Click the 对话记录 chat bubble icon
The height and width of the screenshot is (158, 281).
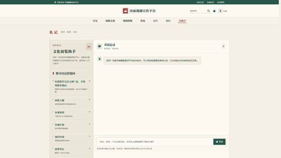99,46
